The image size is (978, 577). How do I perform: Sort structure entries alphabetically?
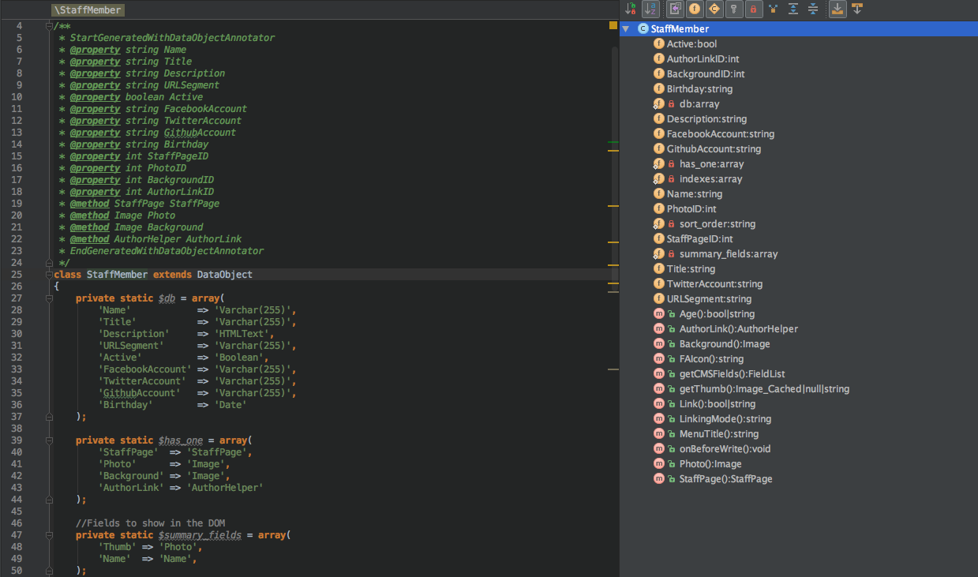pos(648,9)
